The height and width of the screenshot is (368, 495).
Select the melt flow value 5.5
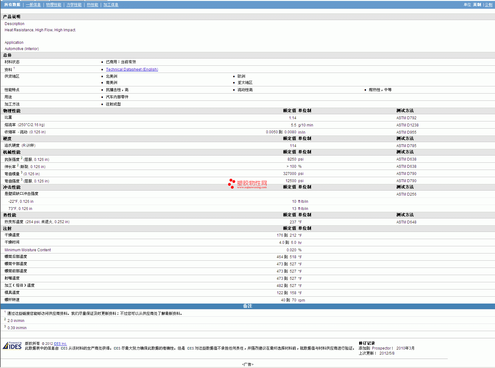click(x=293, y=125)
